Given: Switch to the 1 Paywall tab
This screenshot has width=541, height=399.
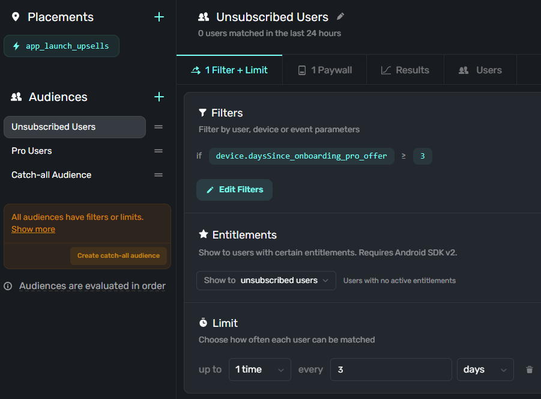Looking at the screenshot, I should click(325, 70).
